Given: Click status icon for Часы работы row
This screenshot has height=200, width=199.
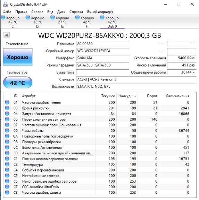Looking at the screenshot, I should click(x=7, y=130).
